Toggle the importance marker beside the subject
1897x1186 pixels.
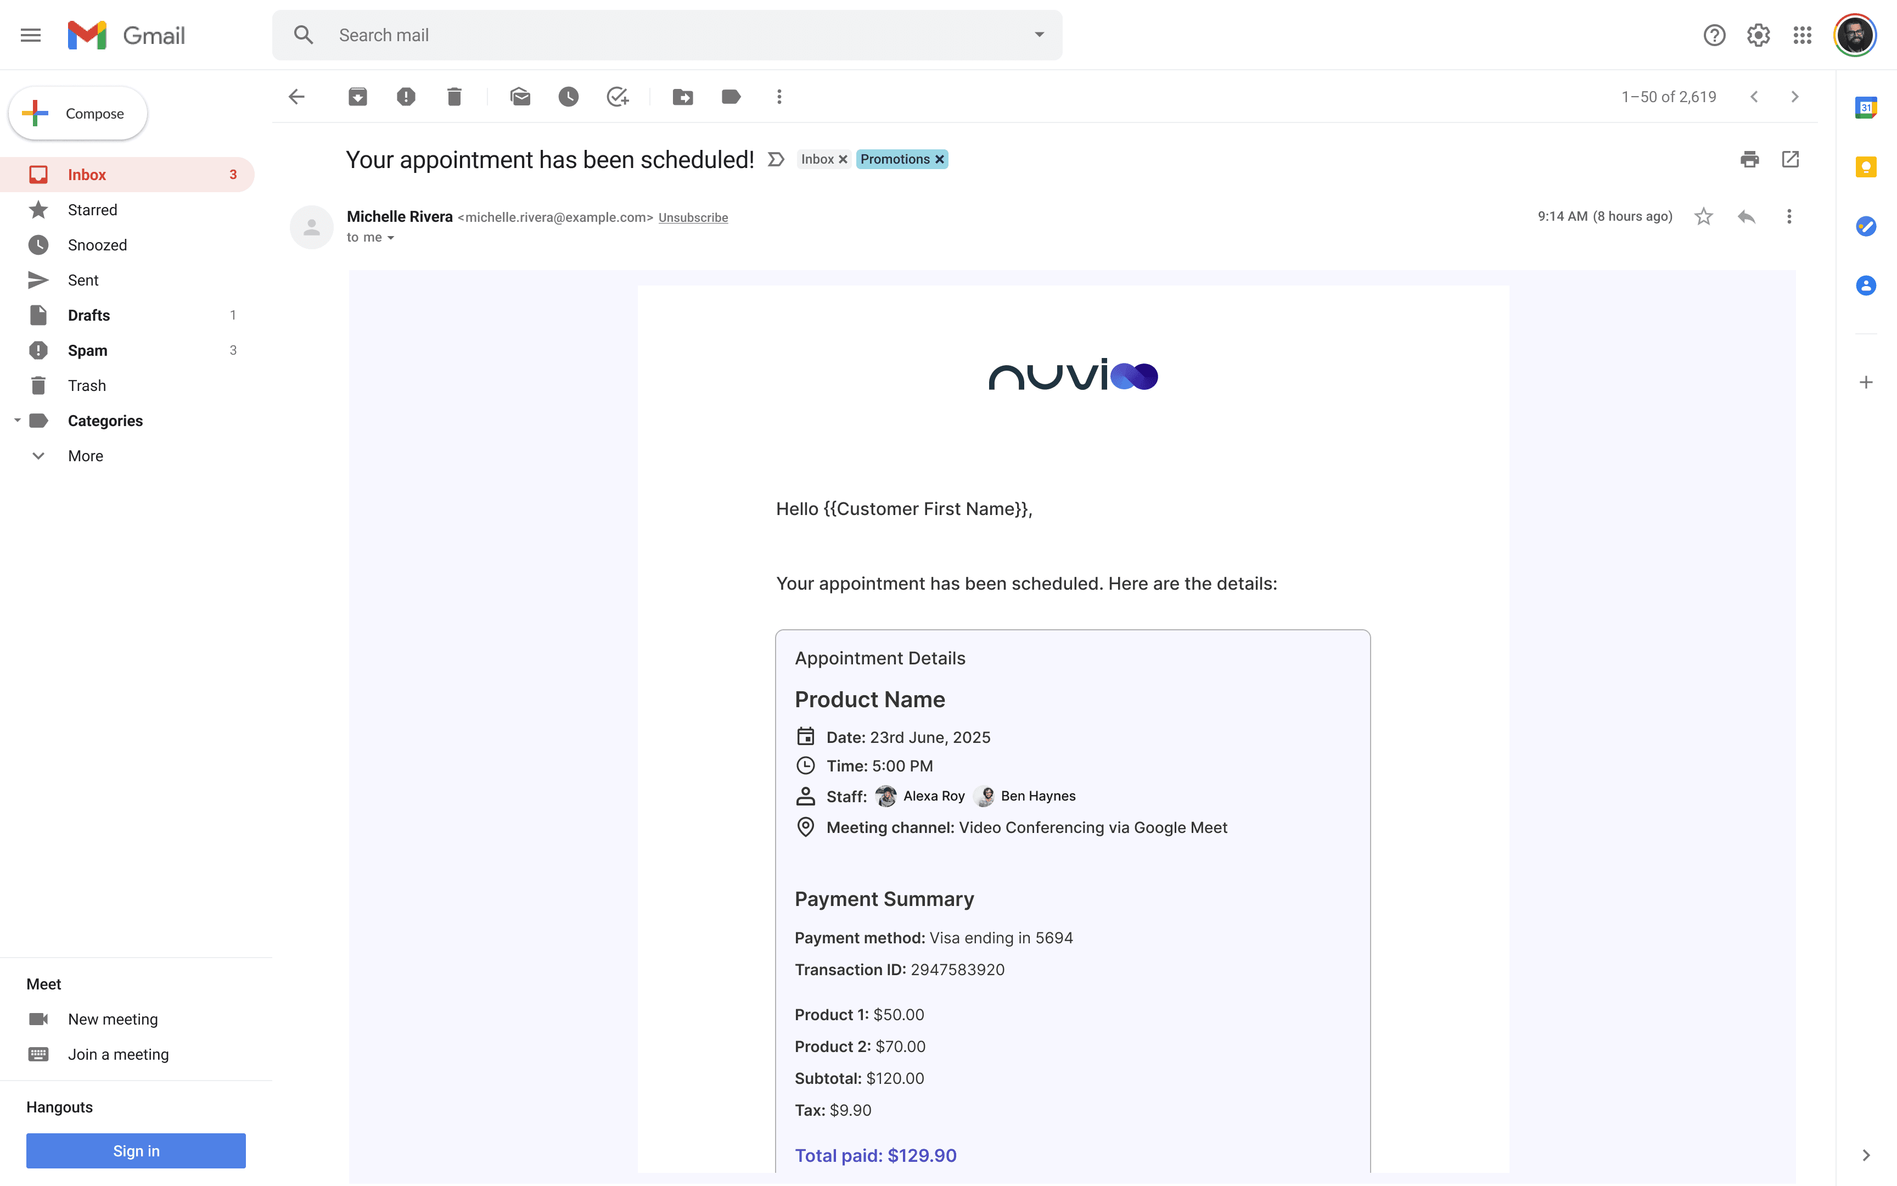(776, 159)
